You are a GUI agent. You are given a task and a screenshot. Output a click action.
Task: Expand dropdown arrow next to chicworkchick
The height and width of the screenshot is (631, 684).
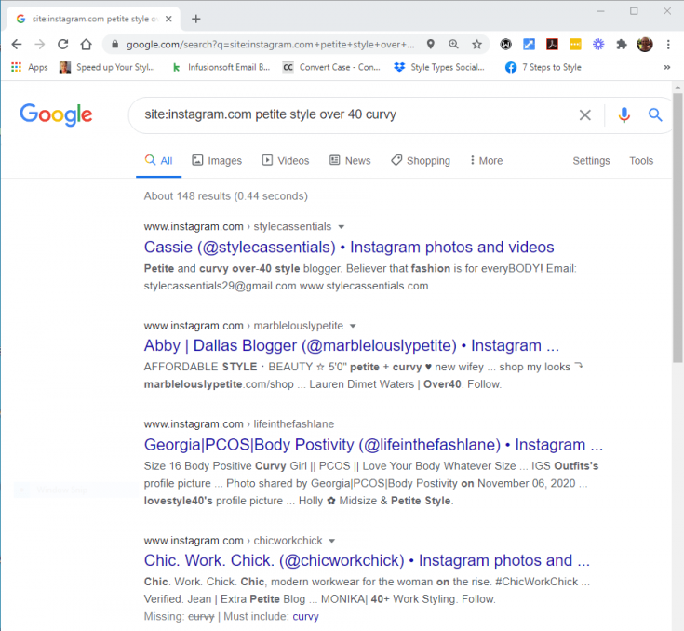[332, 541]
